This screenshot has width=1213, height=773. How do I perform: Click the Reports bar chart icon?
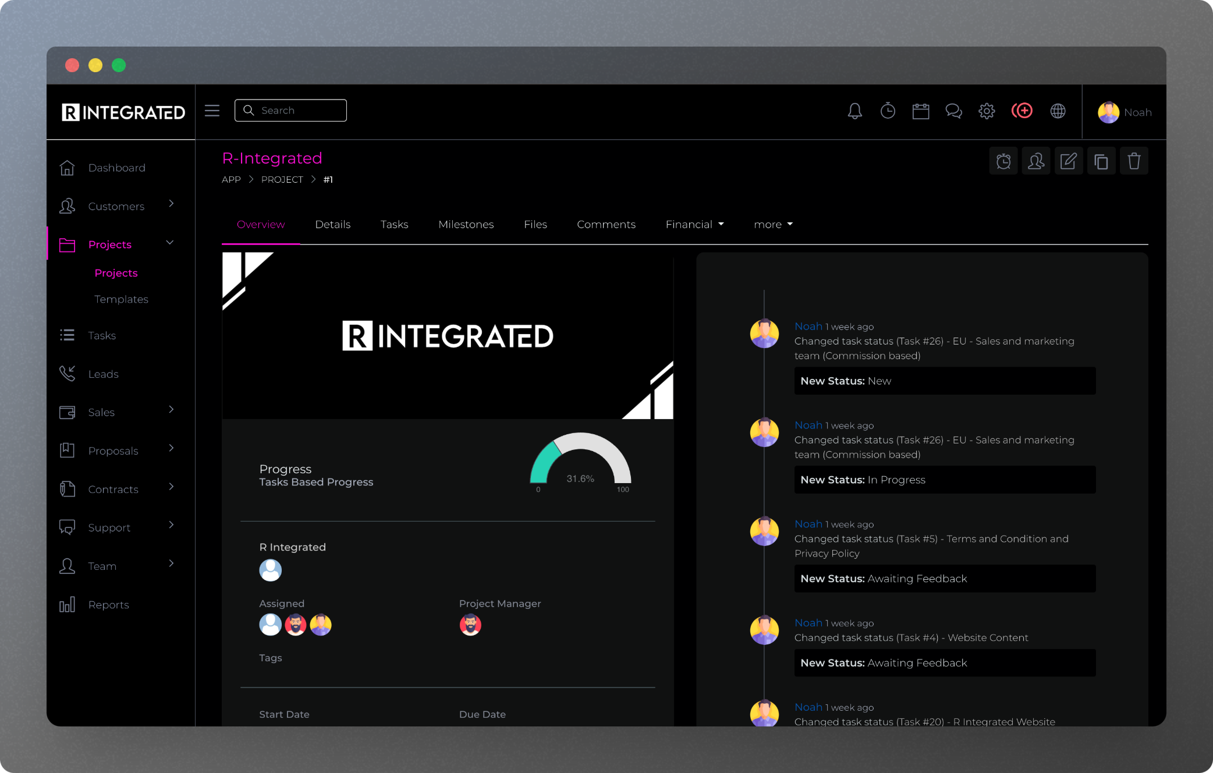point(67,604)
